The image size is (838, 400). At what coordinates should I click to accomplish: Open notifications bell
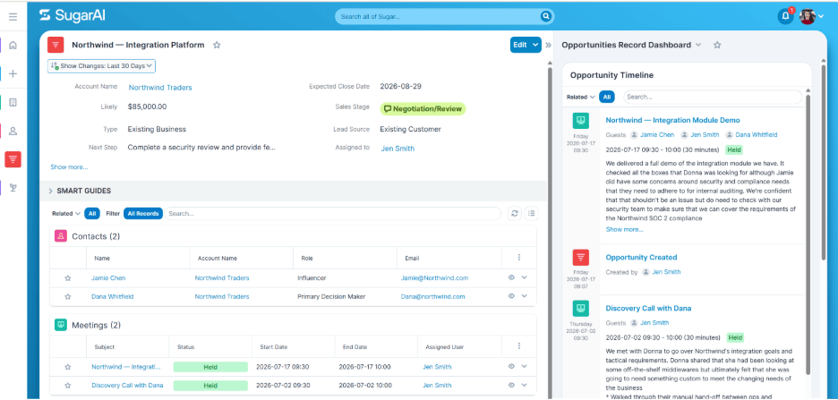785,17
